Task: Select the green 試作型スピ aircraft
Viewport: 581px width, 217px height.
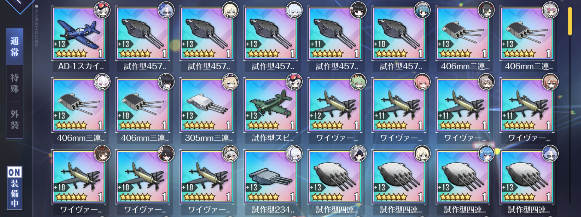Action: (x=270, y=105)
